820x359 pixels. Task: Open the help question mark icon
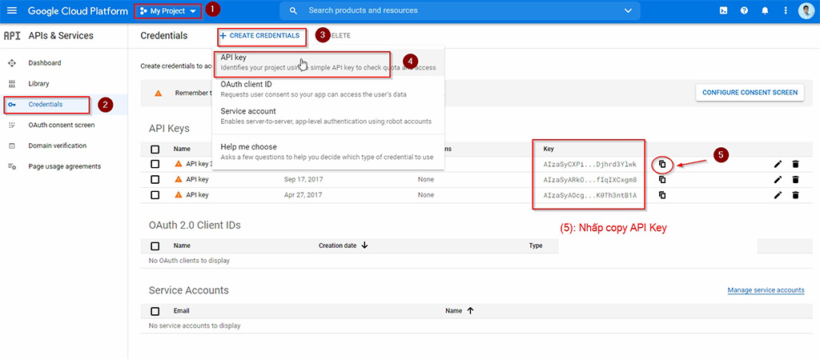[744, 10]
